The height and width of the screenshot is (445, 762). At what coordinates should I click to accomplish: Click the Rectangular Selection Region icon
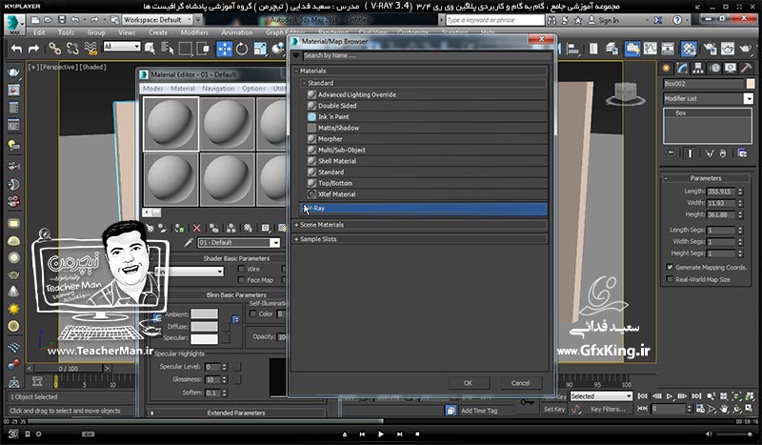point(185,50)
